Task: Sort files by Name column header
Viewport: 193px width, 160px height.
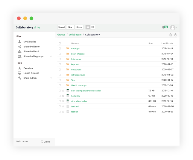Action: click(x=74, y=43)
